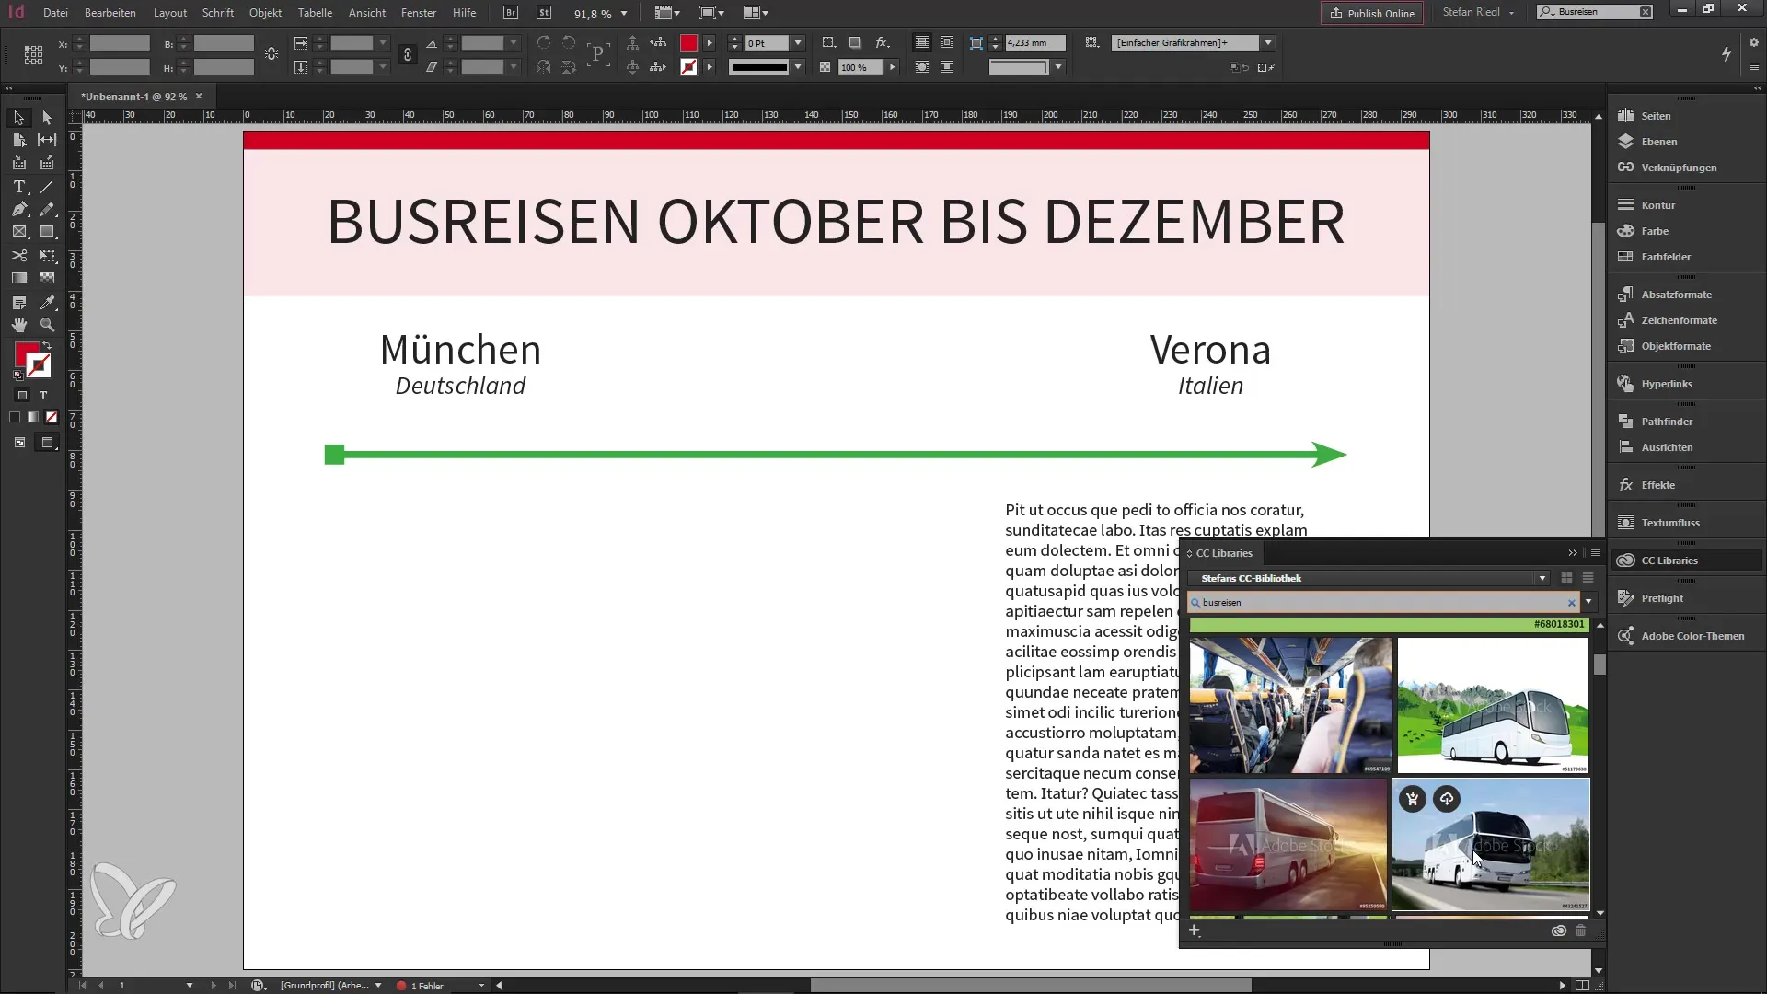This screenshot has height=994, width=1767.
Task: Select the Rectangle tool
Action: click(47, 232)
